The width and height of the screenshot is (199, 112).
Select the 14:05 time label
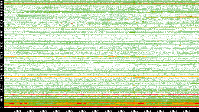(x=69, y=111)
